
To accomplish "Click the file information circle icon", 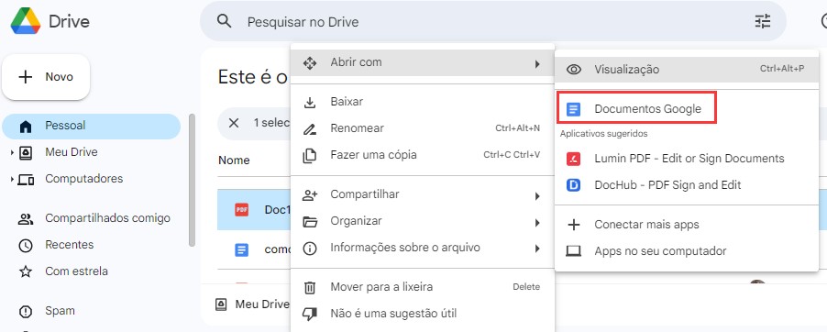I will [310, 249].
